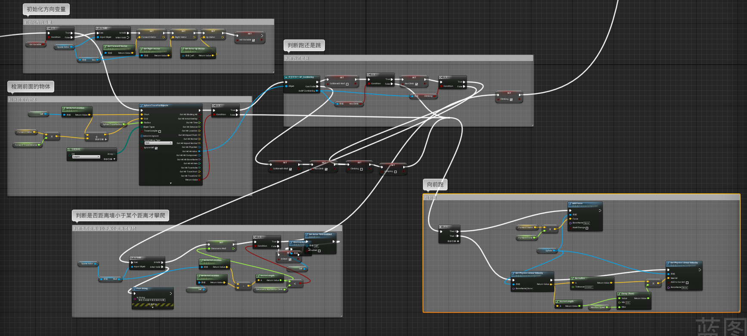The height and width of the screenshot is (336, 747).
Task: Click the Get Physics Linear Velocity function icon
Action: pyautogui.click(x=513, y=273)
